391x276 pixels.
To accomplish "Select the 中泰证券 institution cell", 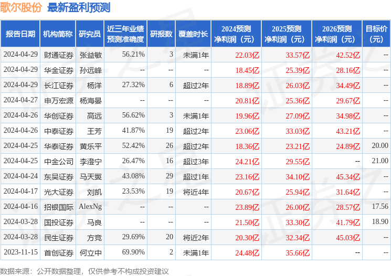I will 59,131.
